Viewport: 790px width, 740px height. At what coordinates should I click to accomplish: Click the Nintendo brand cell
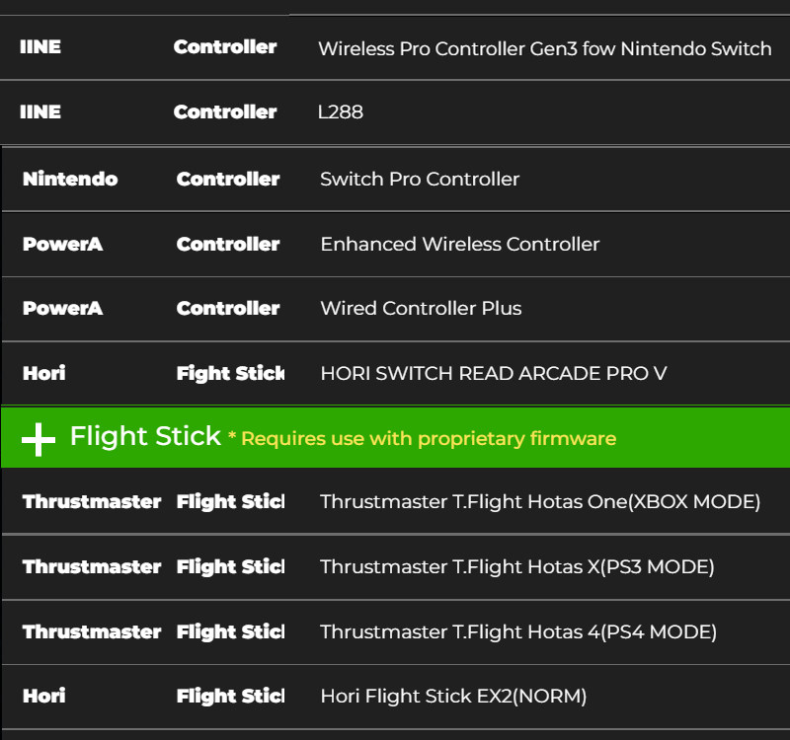tap(70, 180)
